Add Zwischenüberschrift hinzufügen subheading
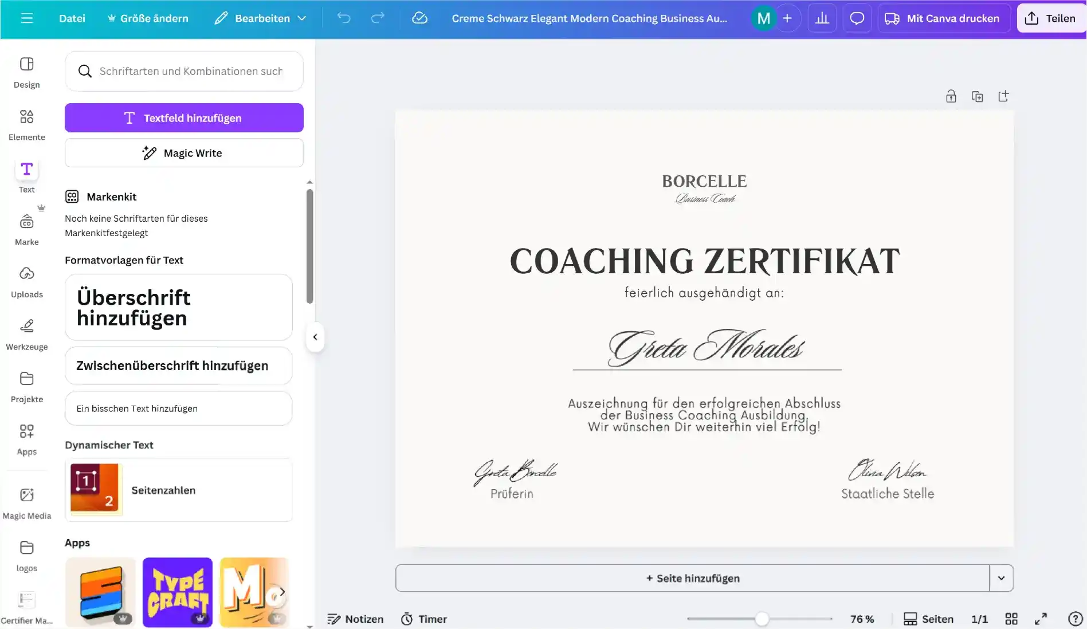This screenshot has height=629, width=1087. tap(179, 365)
